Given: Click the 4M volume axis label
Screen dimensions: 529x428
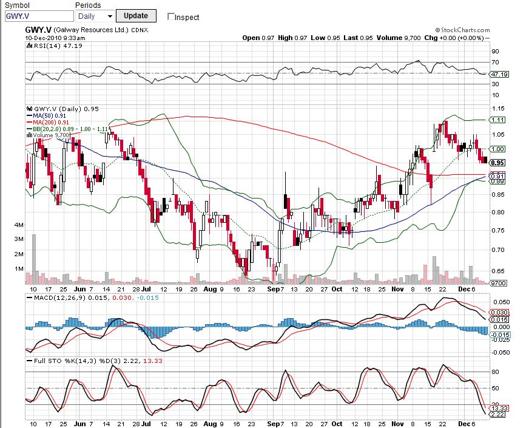Looking at the screenshot, I should click(19, 225).
